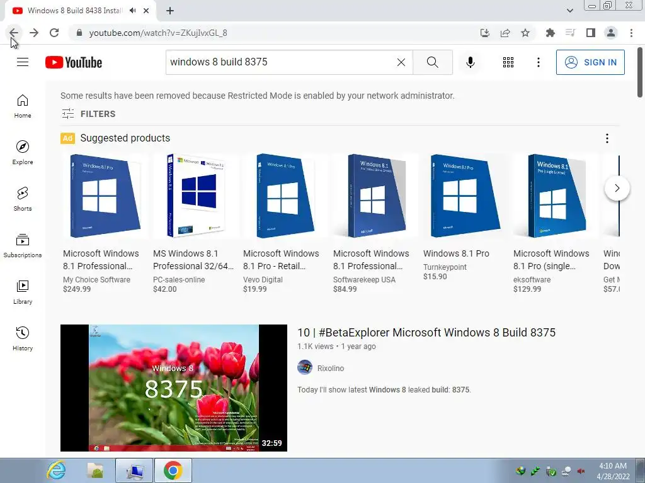The width and height of the screenshot is (645, 483).
Task: Go to YouTube home via logo
Action: tap(74, 62)
